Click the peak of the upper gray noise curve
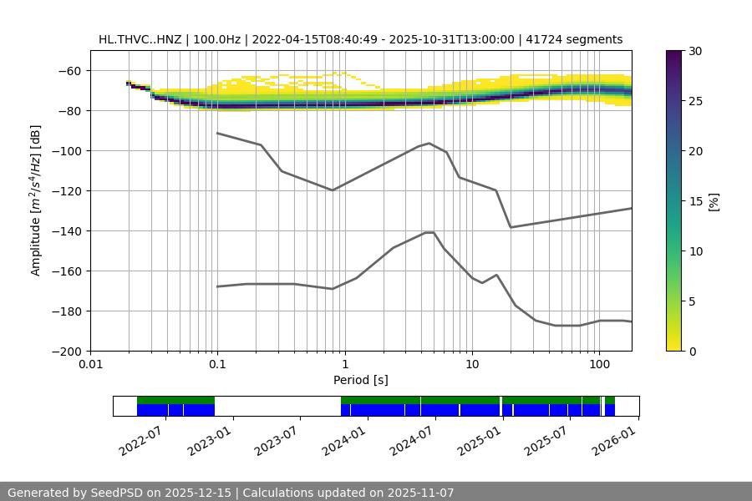 coord(429,143)
